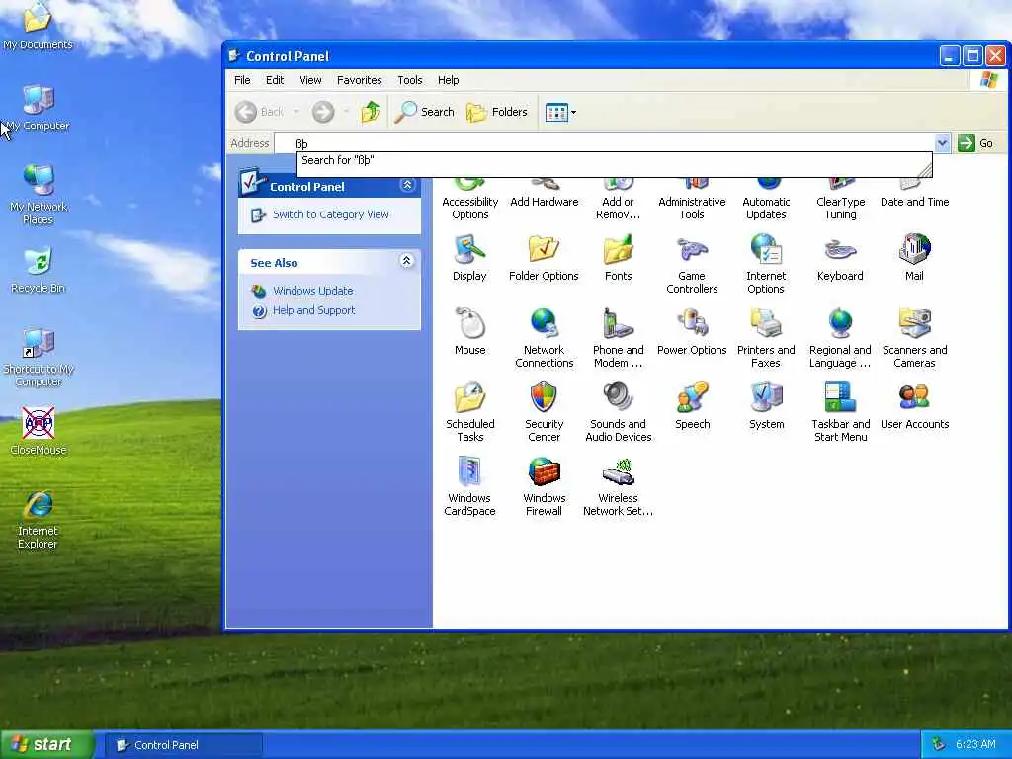The width and height of the screenshot is (1012, 759).
Task: Open the Mouse settings icon
Action: pos(469,332)
